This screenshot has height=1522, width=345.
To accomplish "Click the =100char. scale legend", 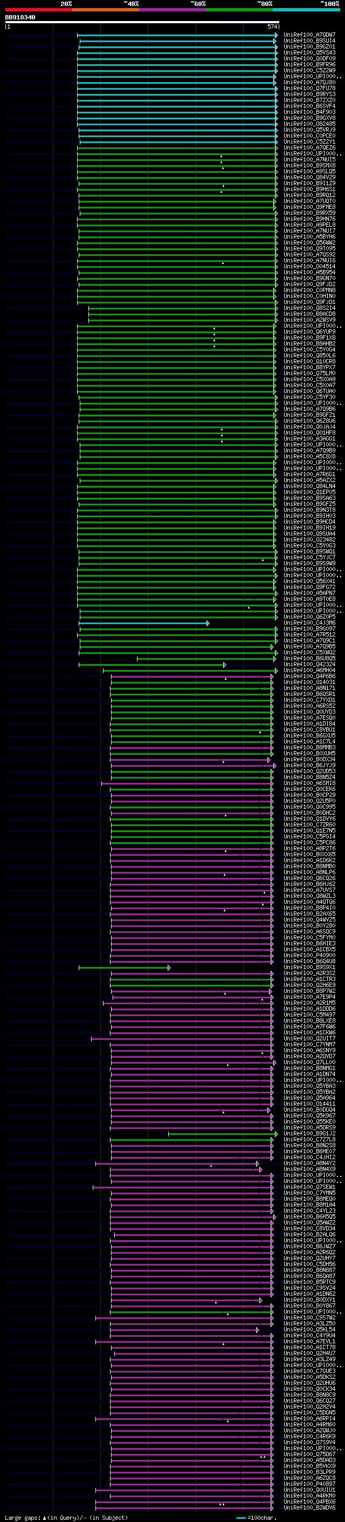I will [x=257, y=1517].
